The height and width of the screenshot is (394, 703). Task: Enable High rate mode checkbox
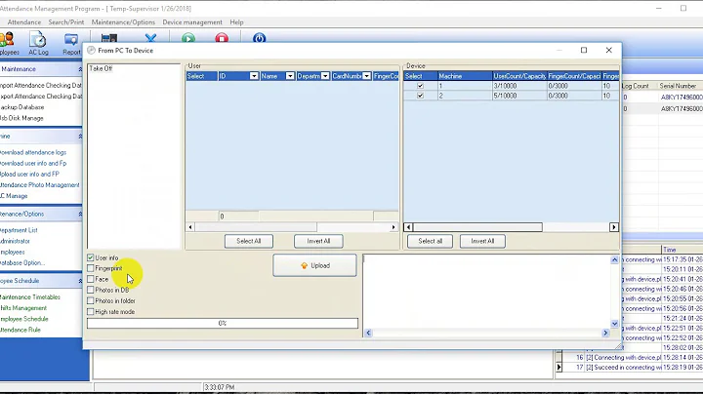click(90, 311)
